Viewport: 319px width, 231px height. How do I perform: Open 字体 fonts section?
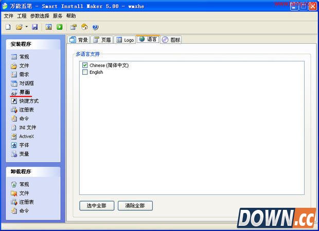[x=20, y=145]
